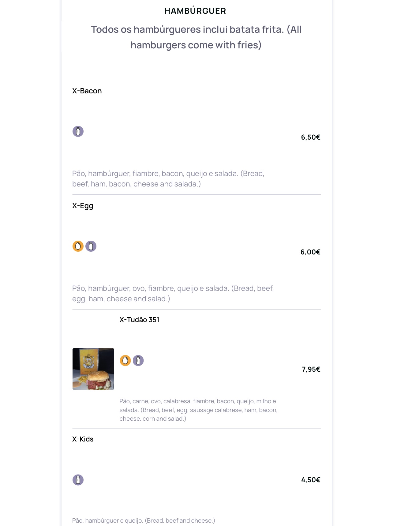Image resolution: width=393 pixels, height=526 pixels.
Task: Open the X-Tudão 351 burger photo
Action: pyautogui.click(x=93, y=369)
